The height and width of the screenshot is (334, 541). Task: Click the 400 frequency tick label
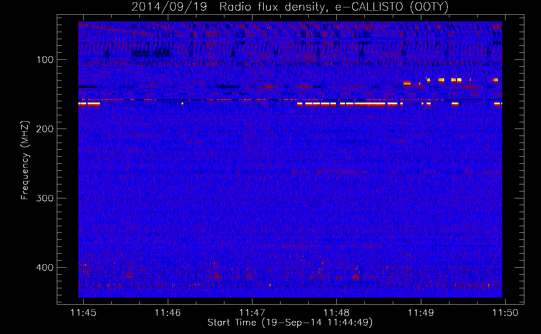point(45,268)
